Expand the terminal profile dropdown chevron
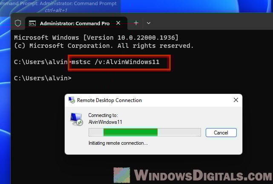This screenshot has width=273, height=184. tap(149, 23)
